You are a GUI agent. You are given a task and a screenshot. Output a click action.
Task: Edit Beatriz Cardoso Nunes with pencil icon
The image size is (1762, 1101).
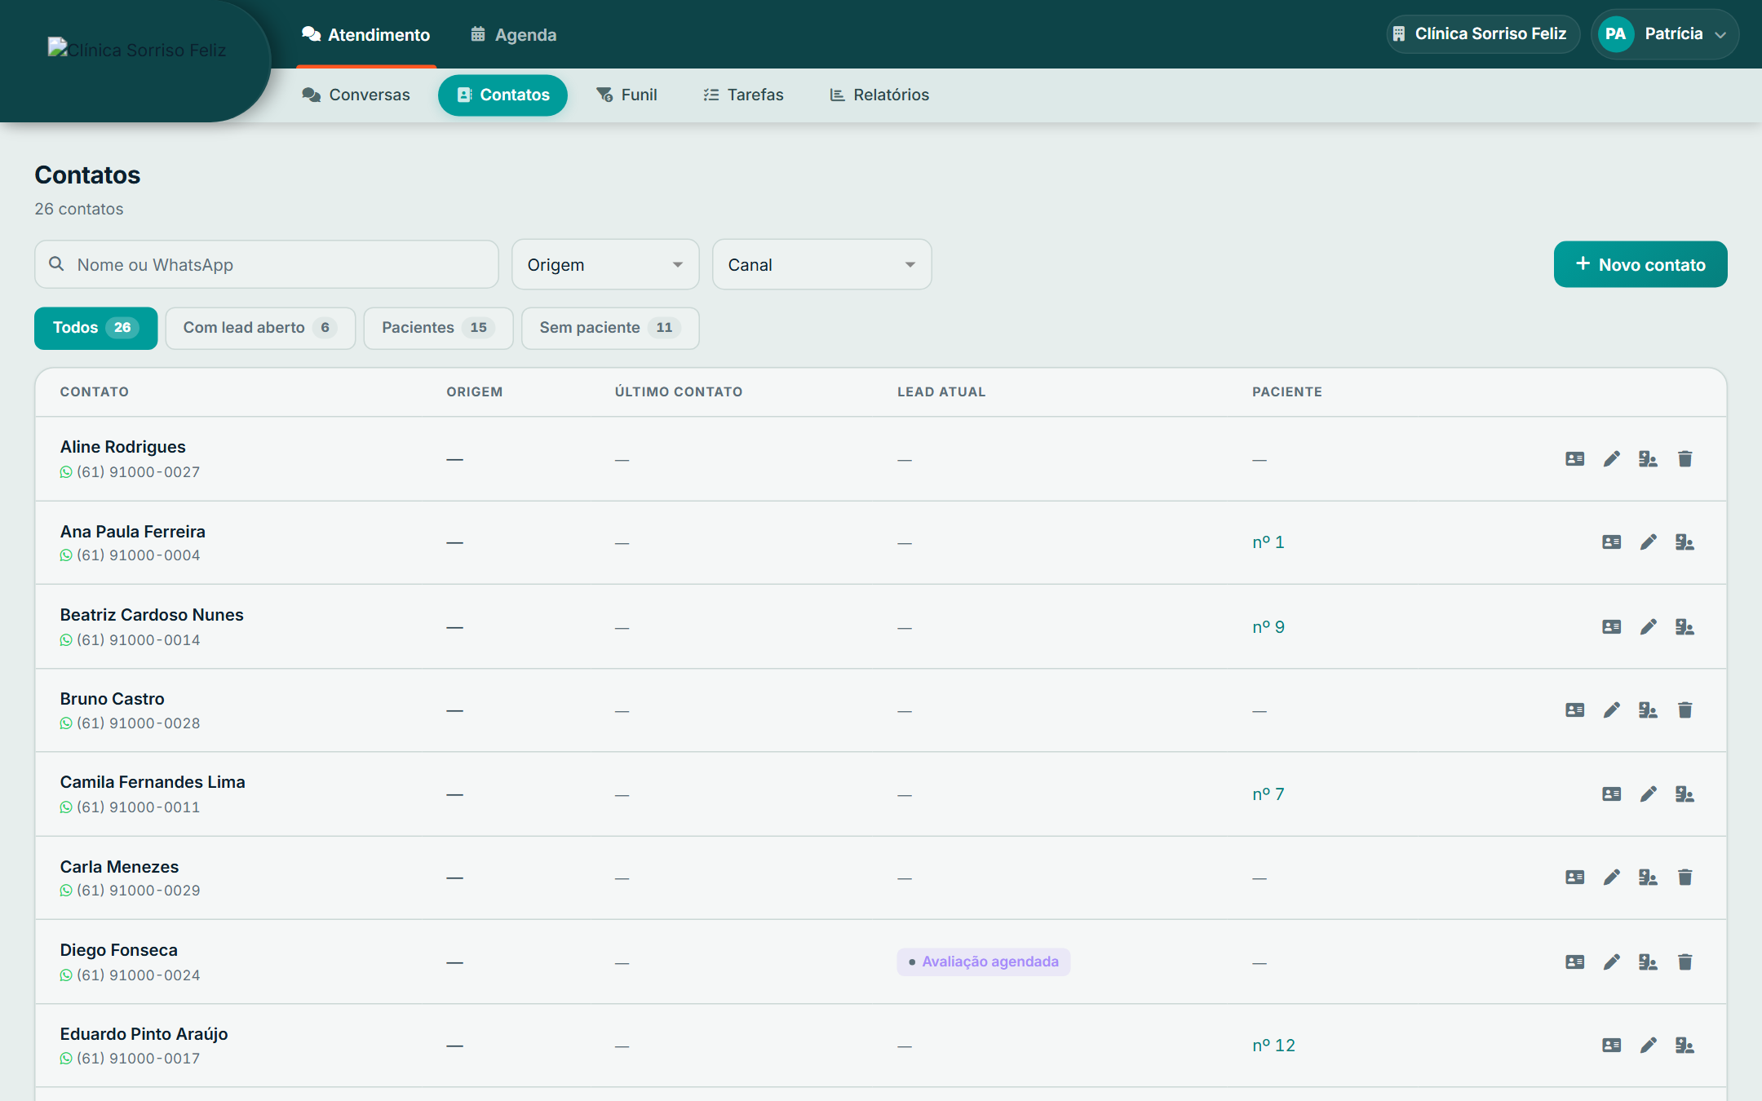tap(1648, 627)
